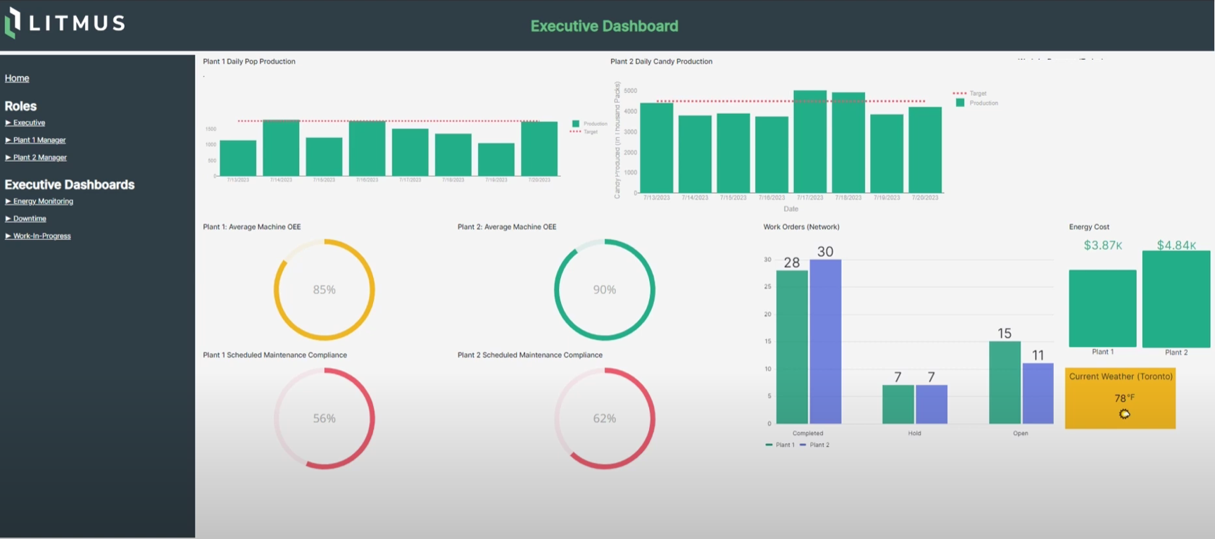Select Plant 1 Completed bar showing 28

[791, 346]
